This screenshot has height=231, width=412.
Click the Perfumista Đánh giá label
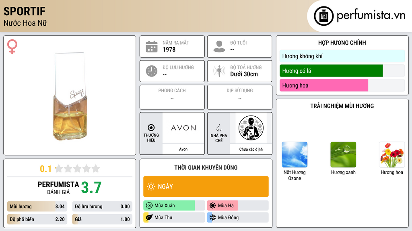point(58,188)
